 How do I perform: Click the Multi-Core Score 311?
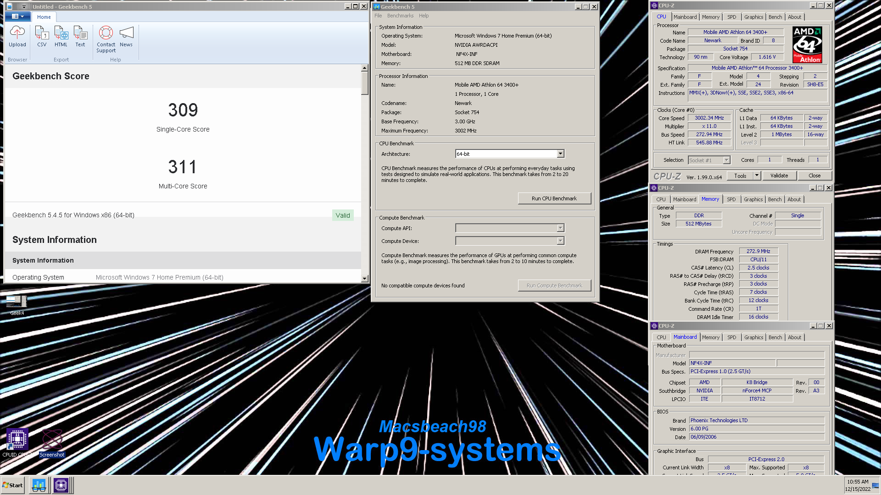(x=183, y=167)
